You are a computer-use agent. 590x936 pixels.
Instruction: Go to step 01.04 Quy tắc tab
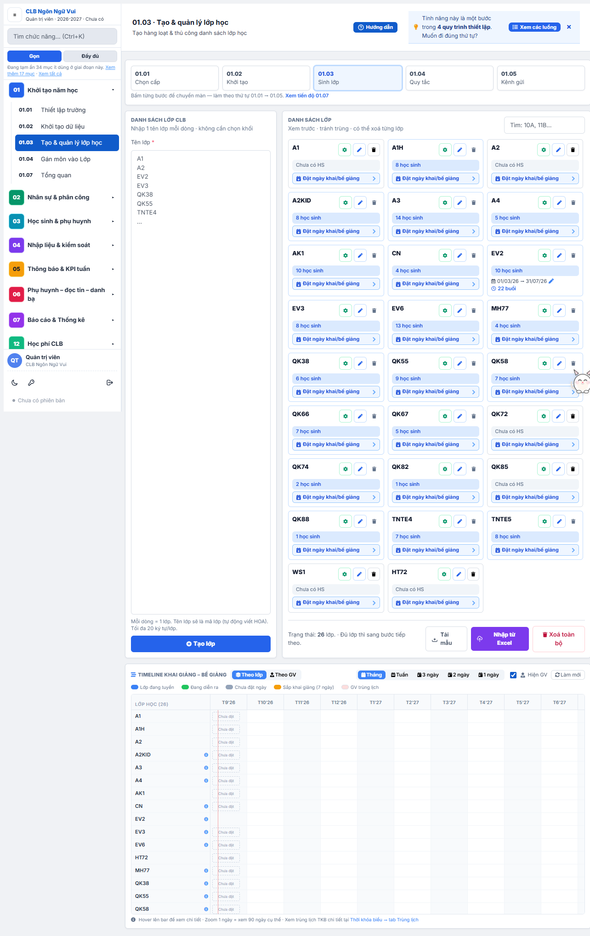(449, 78)
